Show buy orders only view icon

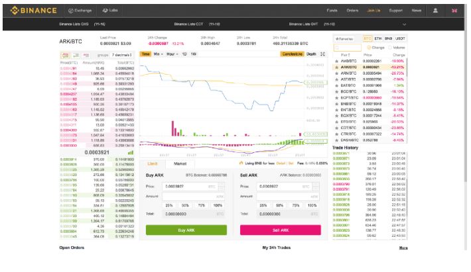(x=76, y=55)
